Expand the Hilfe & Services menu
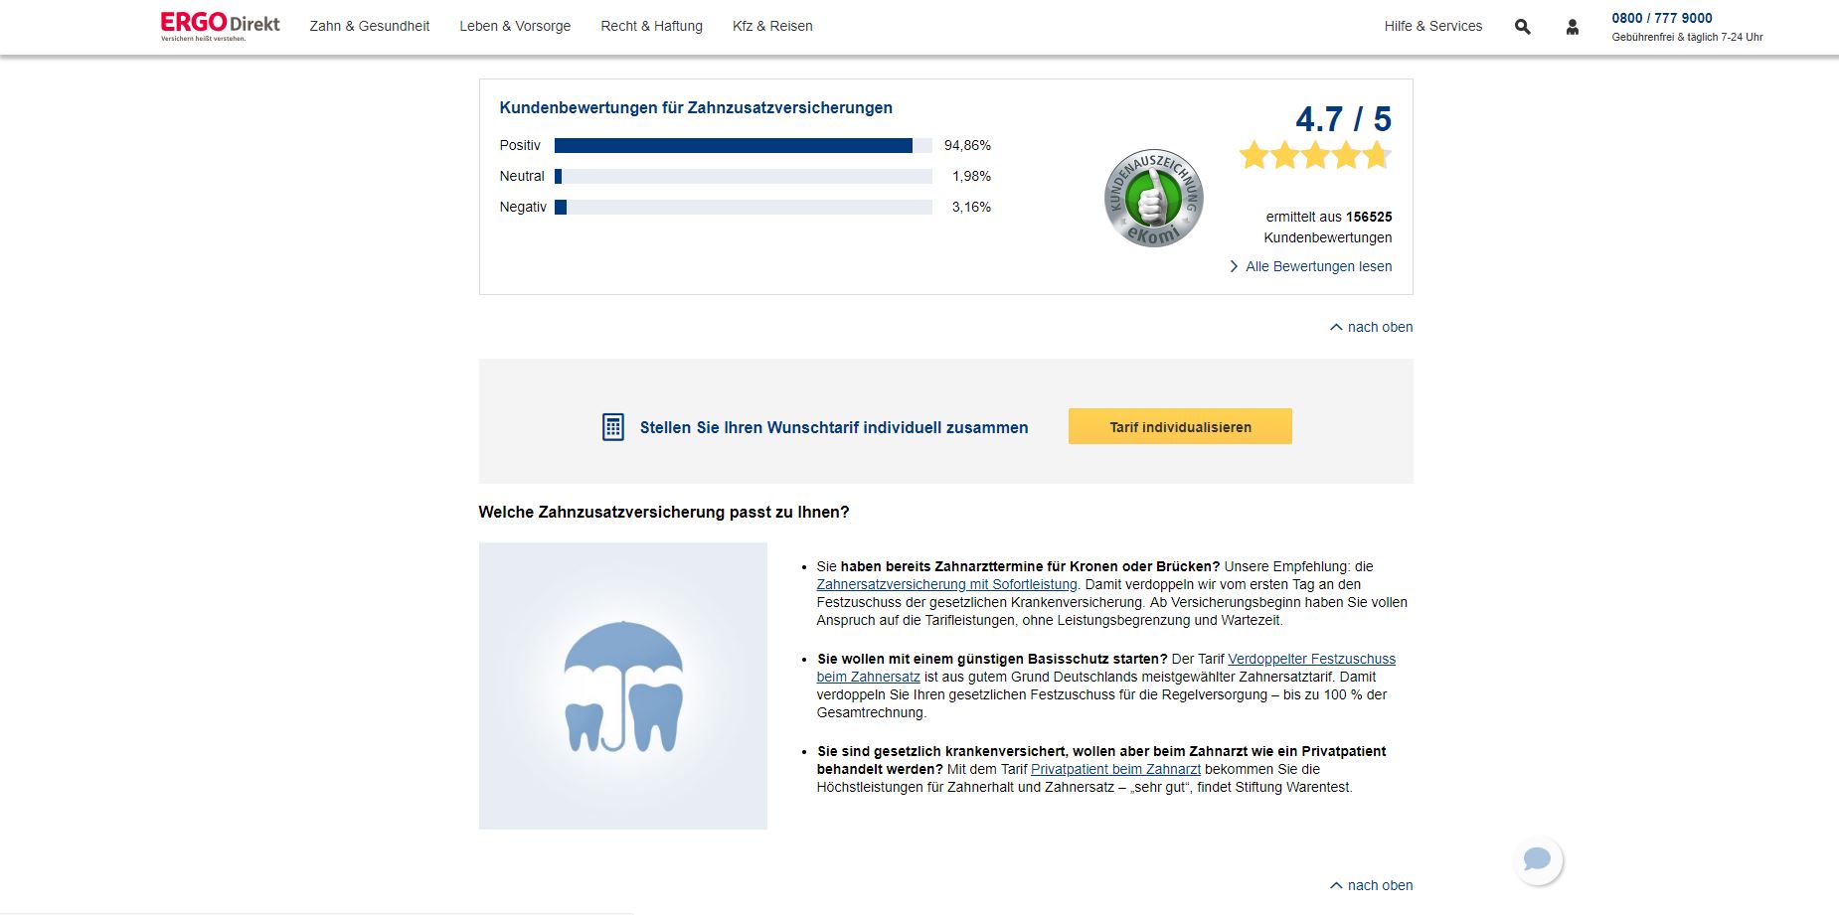The height and width of the screenshot is (915, 1839). pyautogui.click(x=1432, y=26)
